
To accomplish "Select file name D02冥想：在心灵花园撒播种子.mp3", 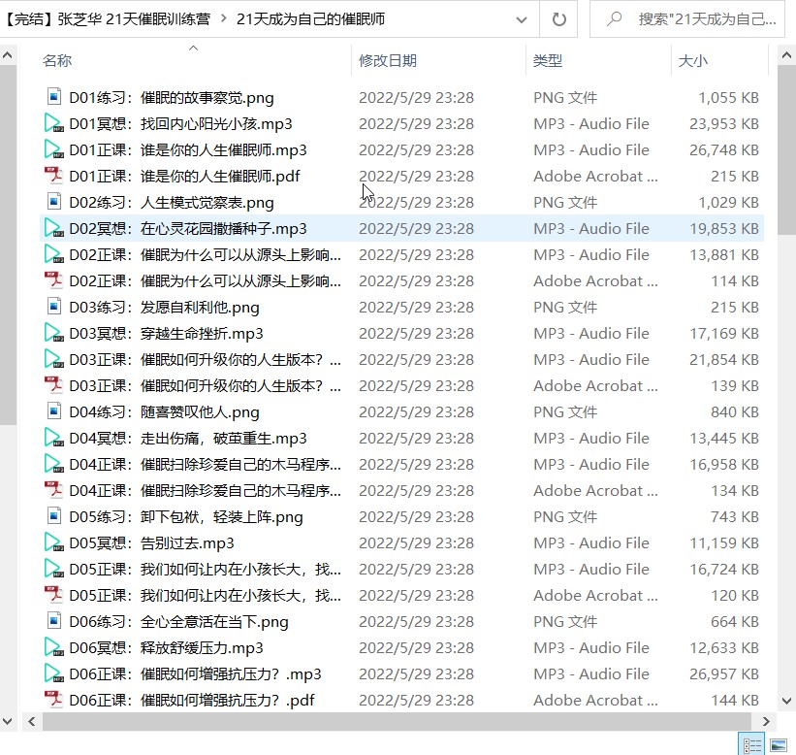I will pos(188,229).
